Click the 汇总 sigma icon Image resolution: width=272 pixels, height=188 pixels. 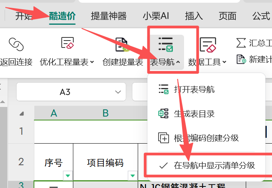point(241,42)
